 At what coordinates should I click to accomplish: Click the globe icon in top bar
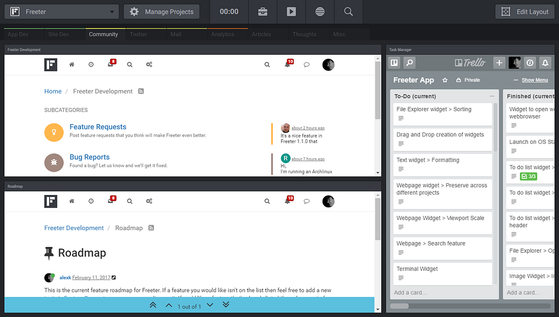320,12
